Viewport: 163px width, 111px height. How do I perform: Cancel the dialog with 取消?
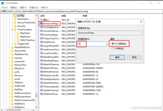[134, 57]
